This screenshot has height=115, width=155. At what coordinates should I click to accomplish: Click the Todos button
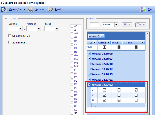click(141, 25)
